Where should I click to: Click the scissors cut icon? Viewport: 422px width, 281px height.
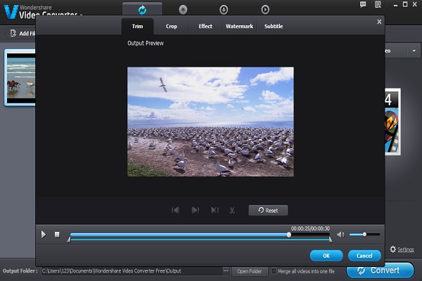(x=232, y=210)
